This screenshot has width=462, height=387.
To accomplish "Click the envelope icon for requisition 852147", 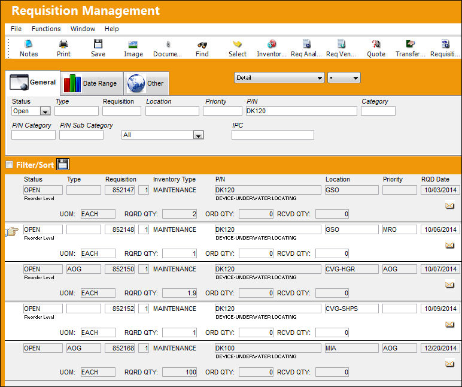I will pyautogui.click(x=449, y=205).
